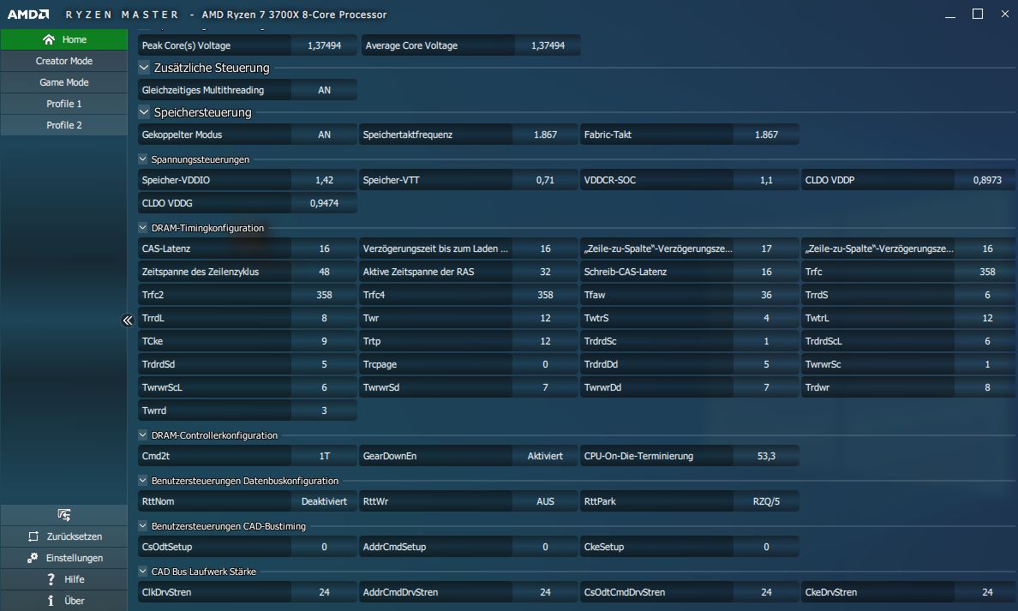Collapse DRAM-Controllerkonfiguration section

(143, 435)
